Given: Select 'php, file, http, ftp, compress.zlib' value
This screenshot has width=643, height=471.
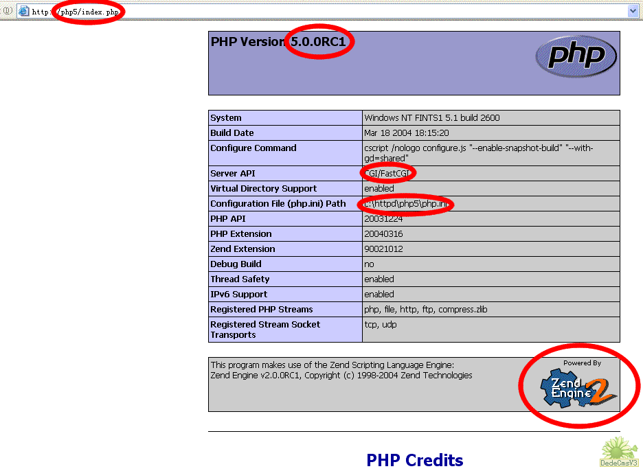Looking at the screenshot, I should click(426, 310).
